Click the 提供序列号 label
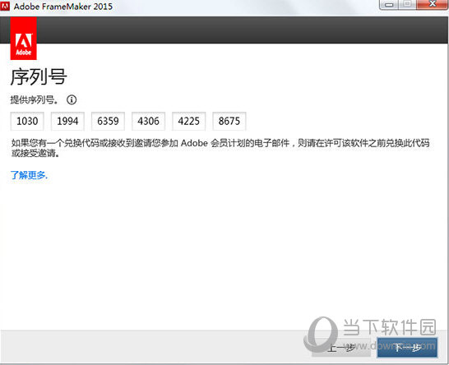Viewport: 449px width, 365px height. point(34,99)
